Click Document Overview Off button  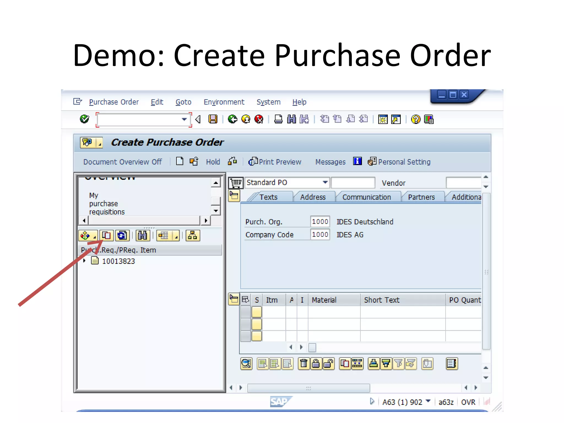[123, 162]
